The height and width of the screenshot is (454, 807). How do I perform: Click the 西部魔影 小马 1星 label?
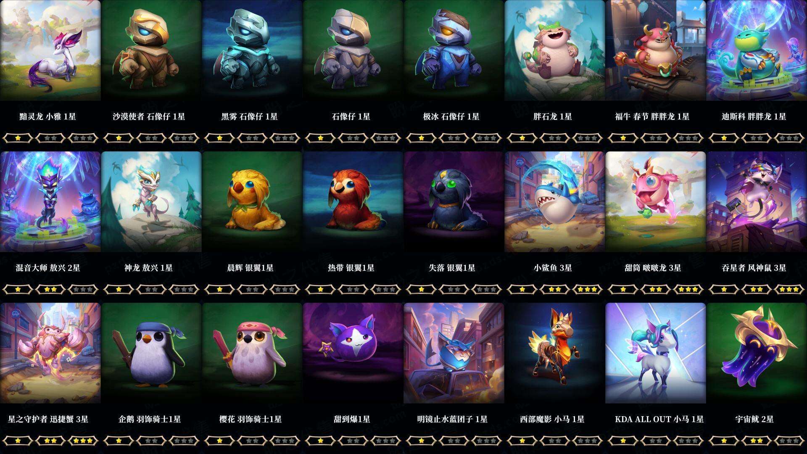552,419
